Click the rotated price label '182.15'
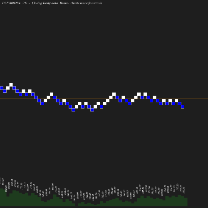The width and height of the screenshot is (208, 208). coord(12,183)
